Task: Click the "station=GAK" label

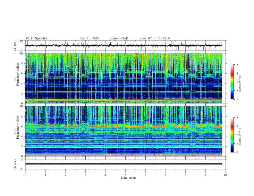Action: [x=119, y=38]
